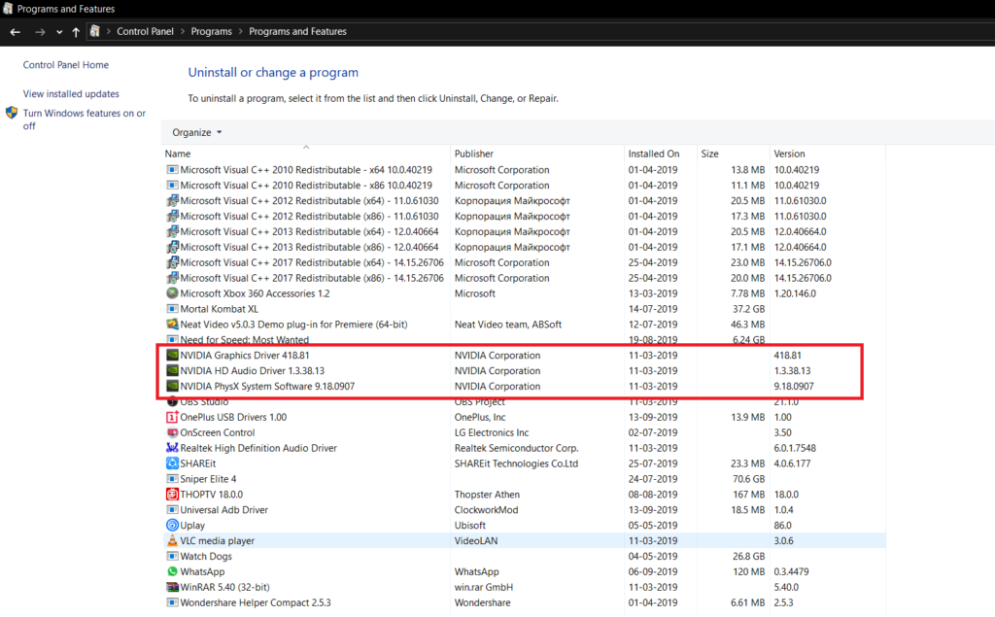This screenshot has height=617, width=995.
Task: Click the Visual C++ 2010 x64 icon
Action: [172, 169]
